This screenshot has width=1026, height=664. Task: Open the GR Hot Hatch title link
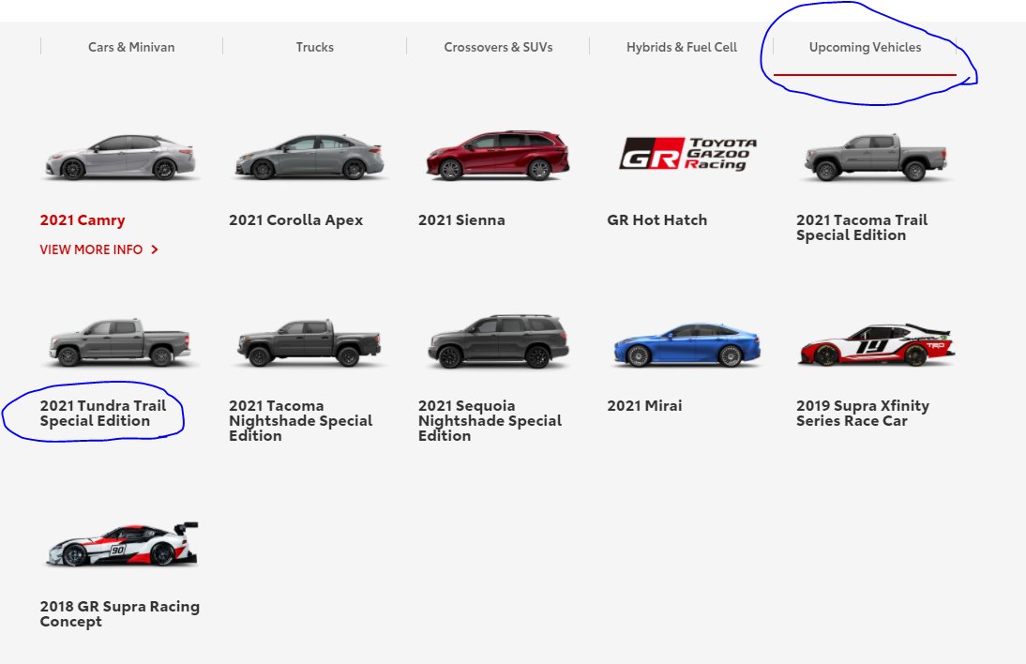(x=656, y=220)
